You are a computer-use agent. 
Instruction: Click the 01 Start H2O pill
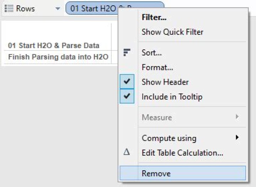92,9
